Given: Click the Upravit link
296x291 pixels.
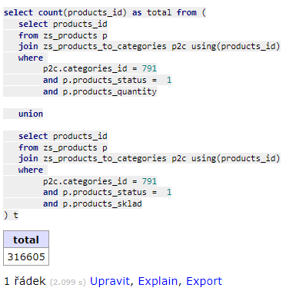Looking at the screenshot, I should (110, 281).
